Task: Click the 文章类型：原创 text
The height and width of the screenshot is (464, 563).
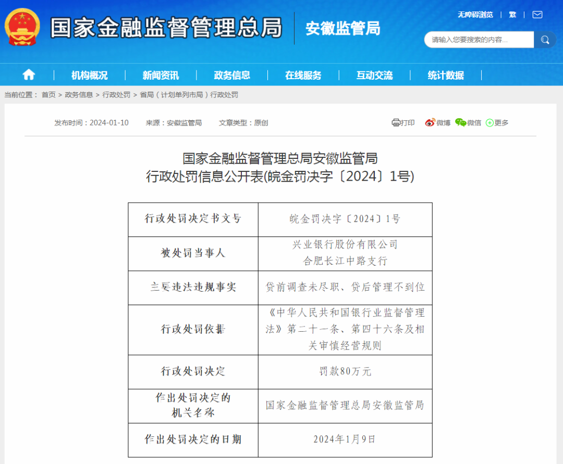Action: click(x=243, y=122)
